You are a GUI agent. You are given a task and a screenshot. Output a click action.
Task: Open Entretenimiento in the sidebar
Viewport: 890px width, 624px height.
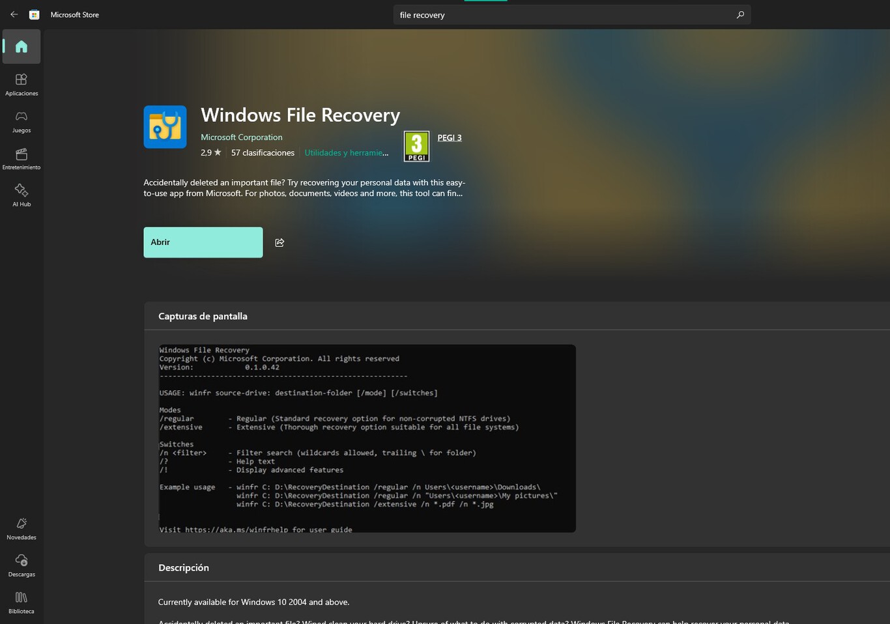[x=22, y=159]
